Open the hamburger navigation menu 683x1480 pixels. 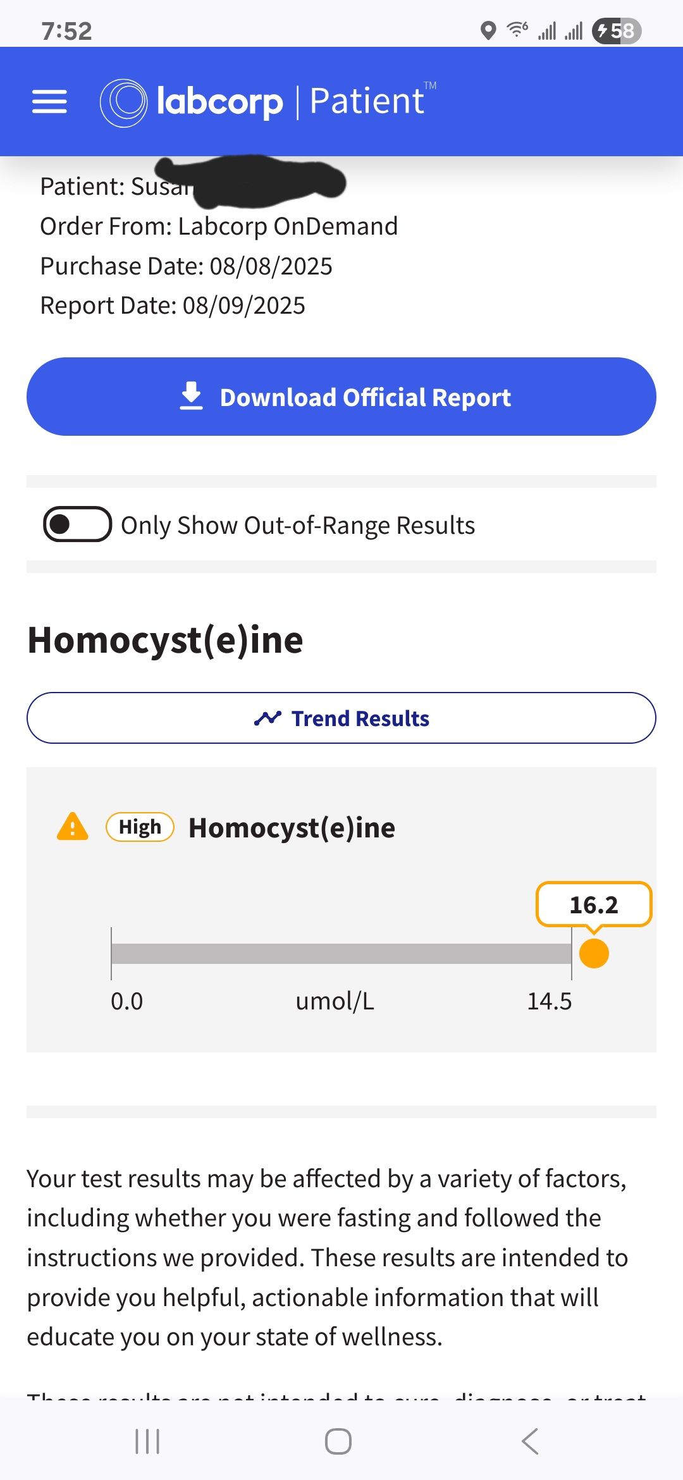[49, 101]
